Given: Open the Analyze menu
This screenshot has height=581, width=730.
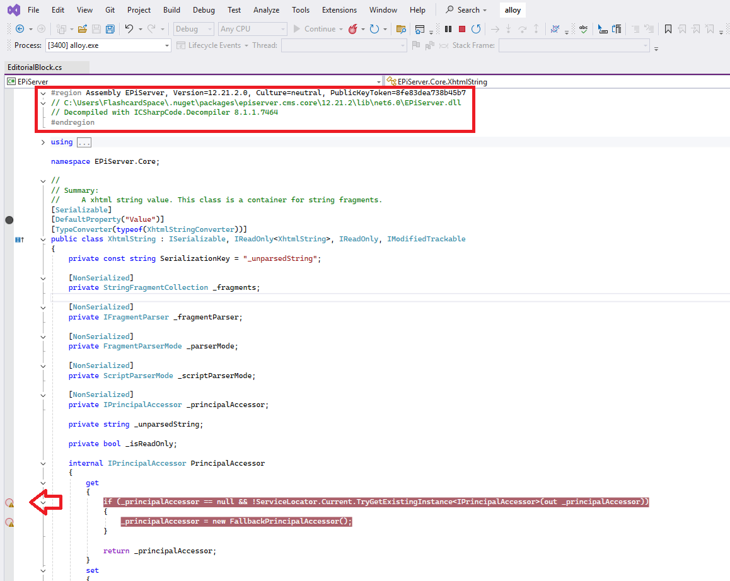Looking at the screenshot, I should click(x=266, y=10).
